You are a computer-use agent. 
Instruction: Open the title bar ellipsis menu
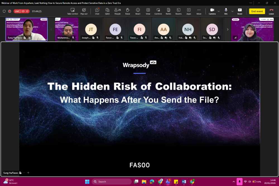(251, 3)
